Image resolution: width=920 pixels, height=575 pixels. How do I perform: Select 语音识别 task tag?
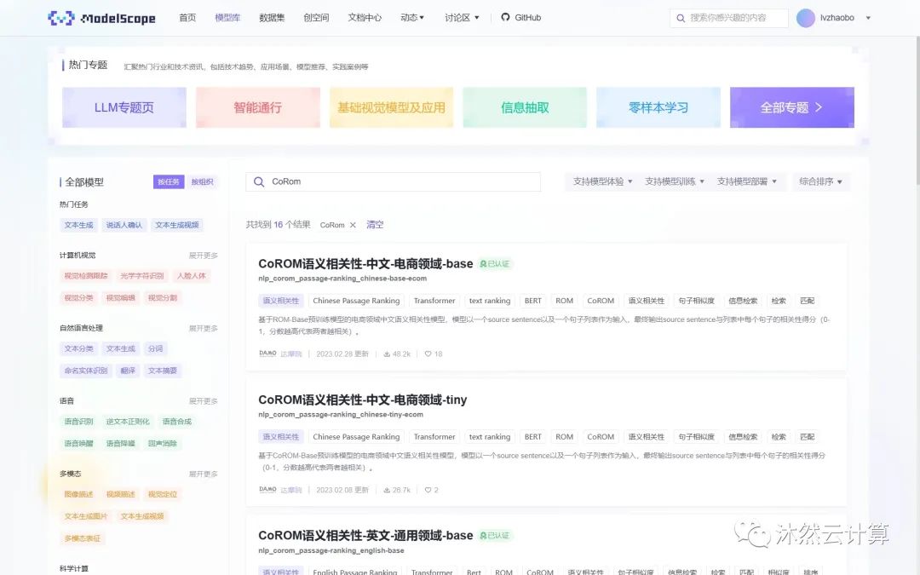(x=78, y=422)
